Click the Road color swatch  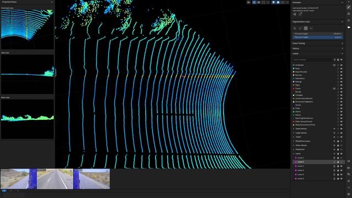click(294, 68)
